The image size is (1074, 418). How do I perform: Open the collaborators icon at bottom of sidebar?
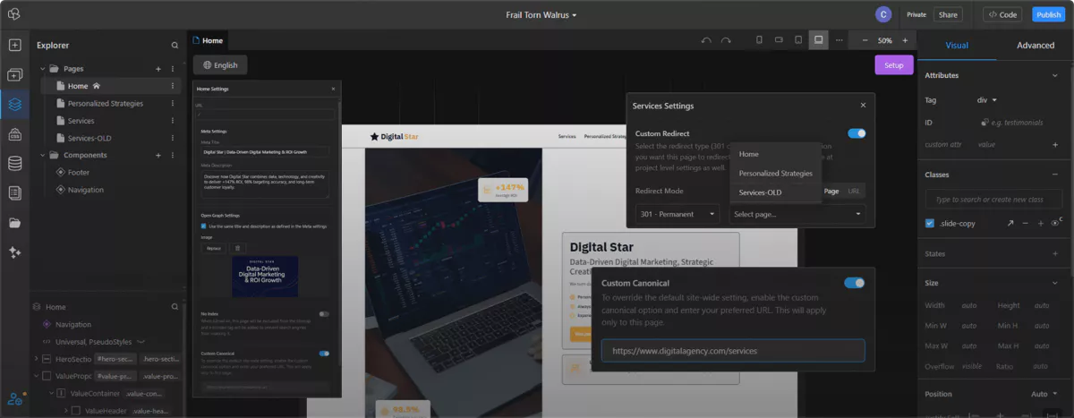tap(14, 399)
